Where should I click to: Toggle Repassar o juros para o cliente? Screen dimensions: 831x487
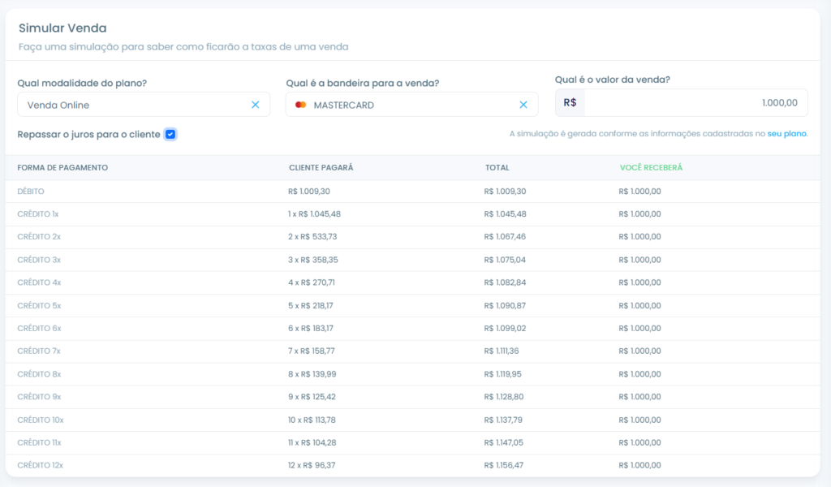[x=170, y=134]
